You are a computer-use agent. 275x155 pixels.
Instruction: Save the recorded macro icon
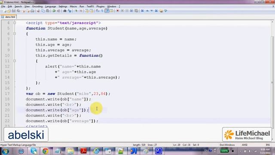tap(136, 11)
